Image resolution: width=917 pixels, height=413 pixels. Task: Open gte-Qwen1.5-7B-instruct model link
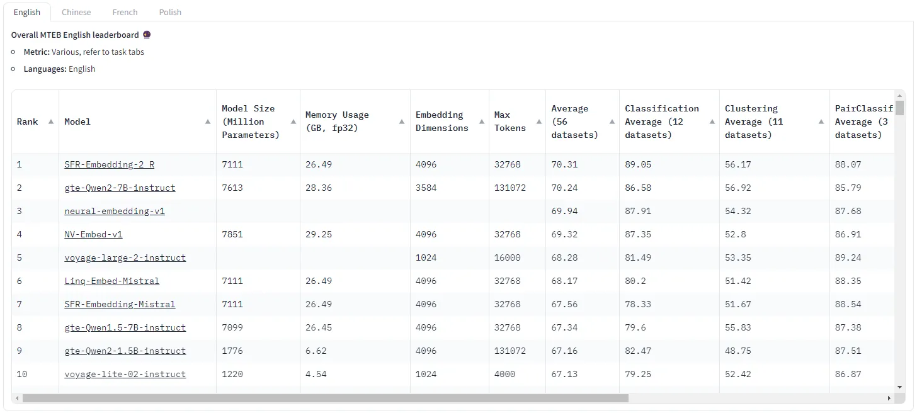point(125,327)
